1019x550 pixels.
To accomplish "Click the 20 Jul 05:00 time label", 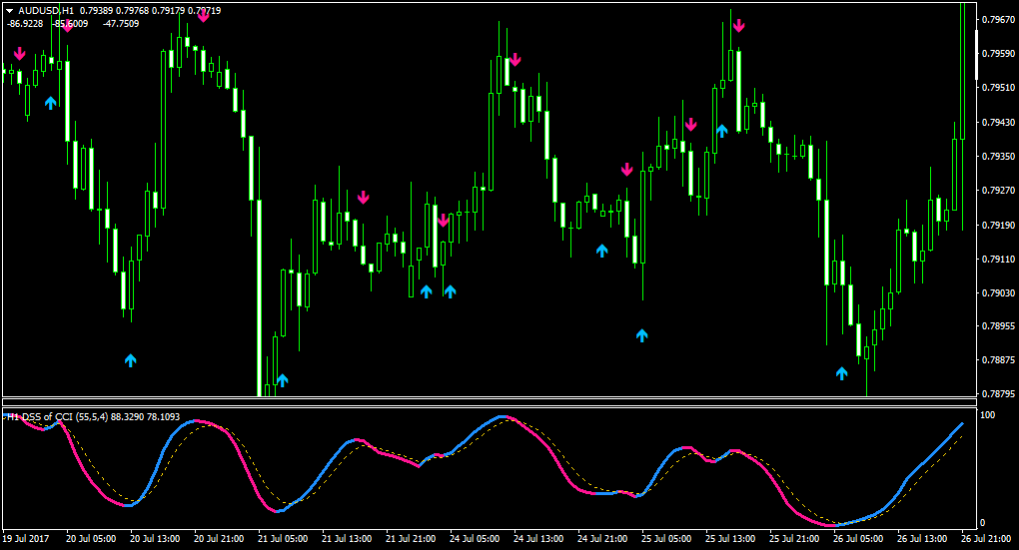I will pos(91,539).
